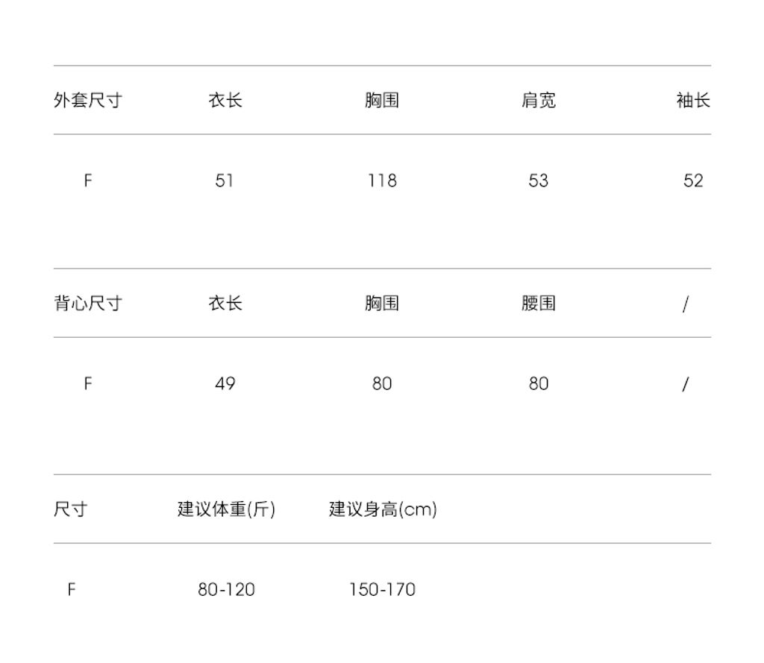This screenshot has height=663, width=764.
Task: Click the 尺寸 label in the bottom table
Action: click(x=71, y=509)
